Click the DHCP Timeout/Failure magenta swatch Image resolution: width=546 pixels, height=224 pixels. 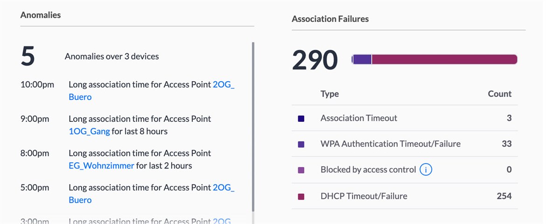click(301, 196)
